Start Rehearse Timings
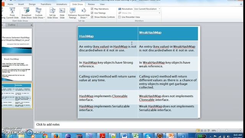This screenshot has height=138, width=245. click(72, 13)
